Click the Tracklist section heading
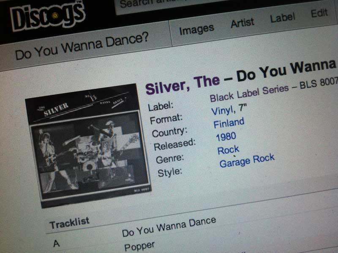Viewport: 338px width, 253px height. 69,223
